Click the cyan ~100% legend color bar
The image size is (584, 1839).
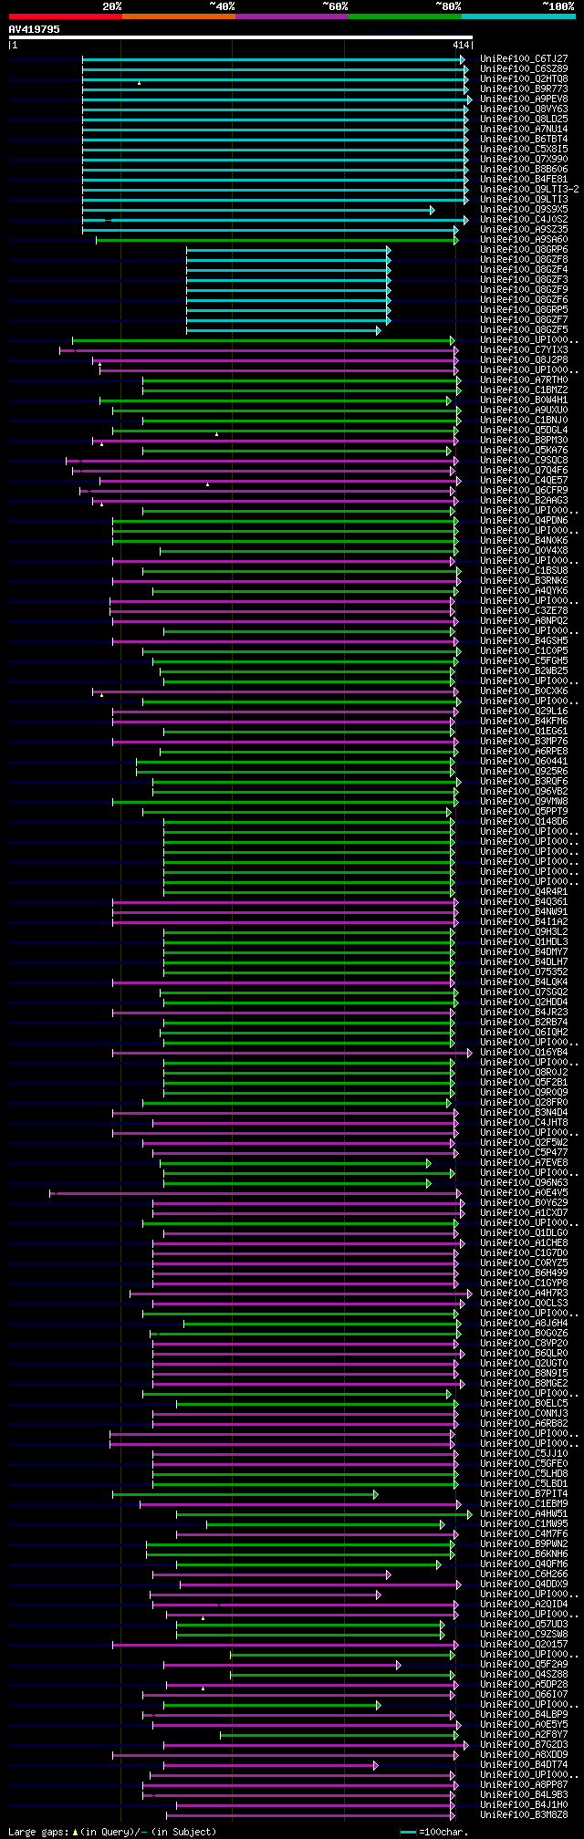tap(517, 16)
